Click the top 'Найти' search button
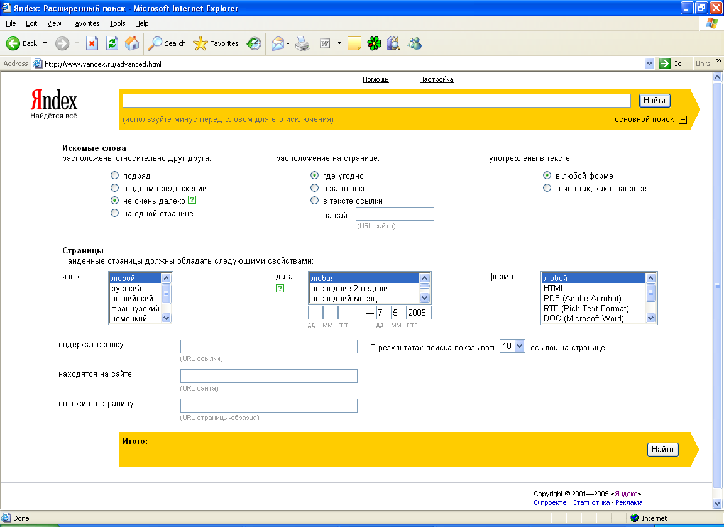This screenshot has width=724, height=527. (654, 100)
